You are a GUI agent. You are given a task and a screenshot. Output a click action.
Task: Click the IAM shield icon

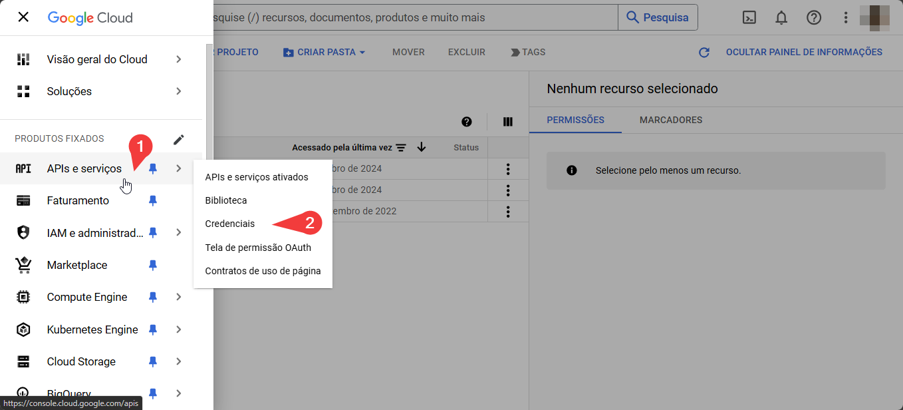pos(23,232)
